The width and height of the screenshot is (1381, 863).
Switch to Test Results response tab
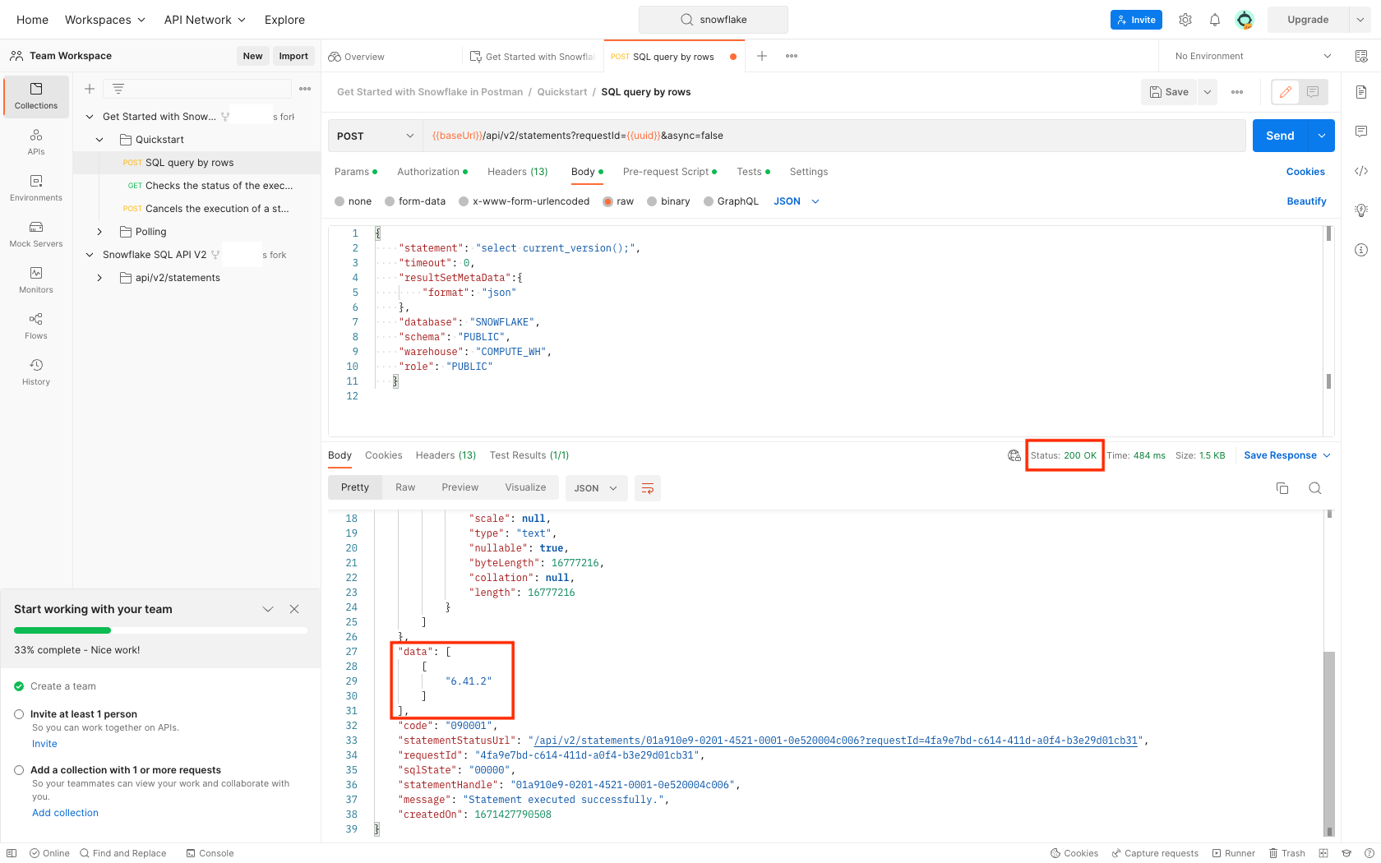pos(529,455)
